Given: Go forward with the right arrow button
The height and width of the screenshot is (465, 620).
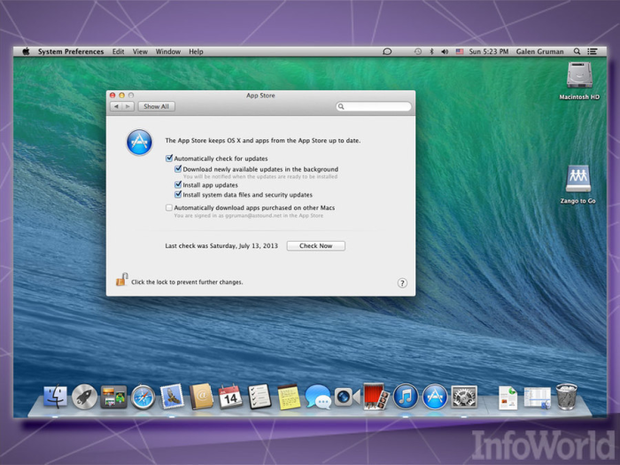Looking at the screenshot, I should coord(128,106).
